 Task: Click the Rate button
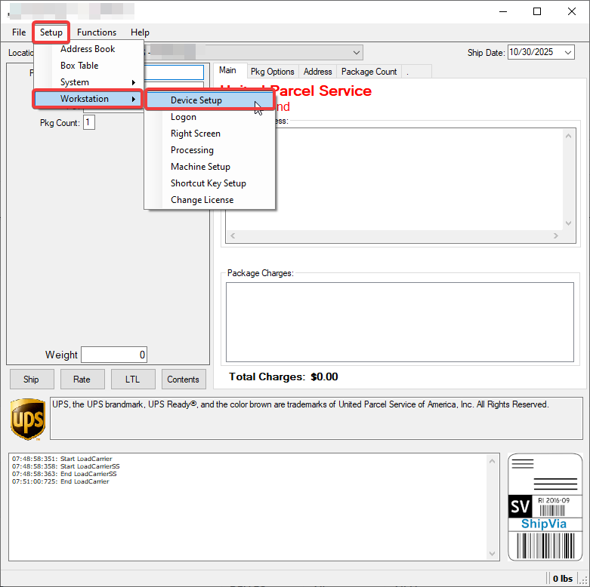tap(82, 380)
